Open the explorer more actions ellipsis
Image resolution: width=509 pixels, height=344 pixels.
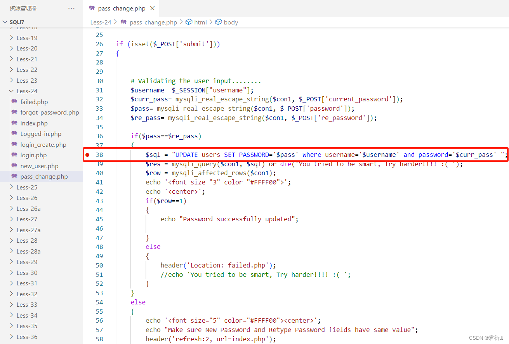[71, 8]
